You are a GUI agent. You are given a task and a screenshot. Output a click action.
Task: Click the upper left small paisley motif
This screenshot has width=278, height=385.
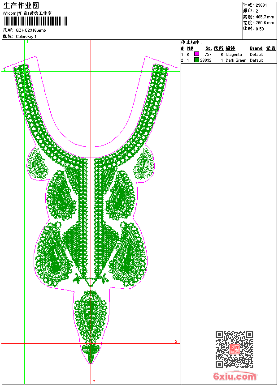[x=38, y=163]
